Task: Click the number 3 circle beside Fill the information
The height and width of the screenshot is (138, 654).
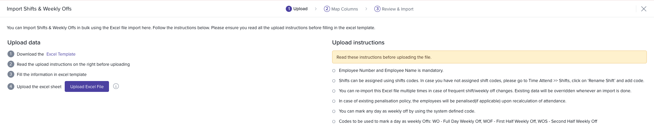Action: 11,74
